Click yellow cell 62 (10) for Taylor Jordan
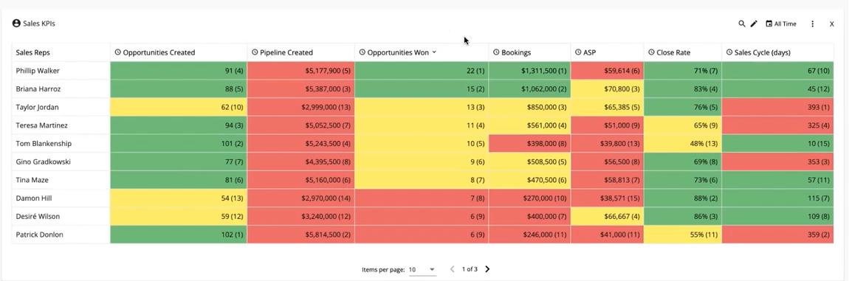 pos(179,107)
